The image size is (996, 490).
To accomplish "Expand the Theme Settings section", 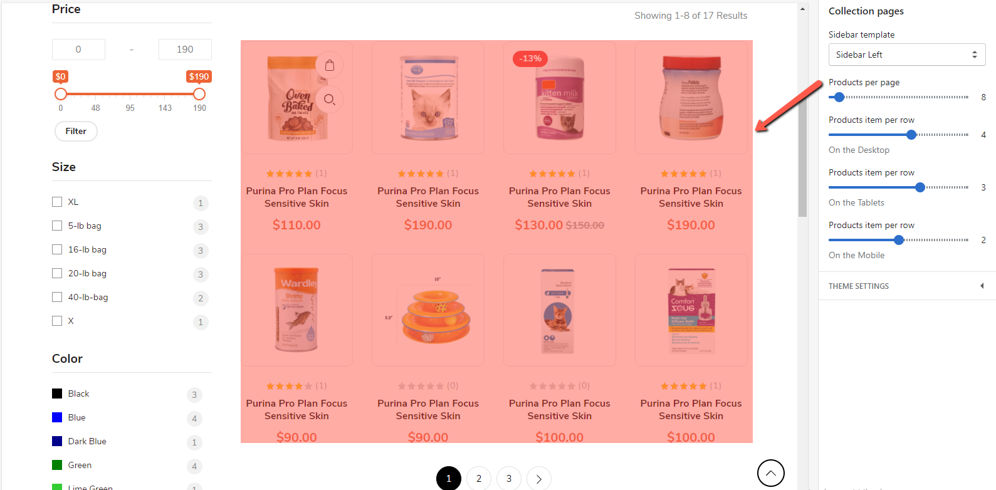I will [906, 286].
